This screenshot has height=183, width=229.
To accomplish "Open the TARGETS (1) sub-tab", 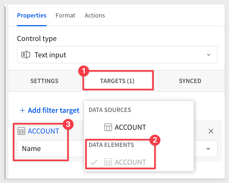I will pos(117,81).
